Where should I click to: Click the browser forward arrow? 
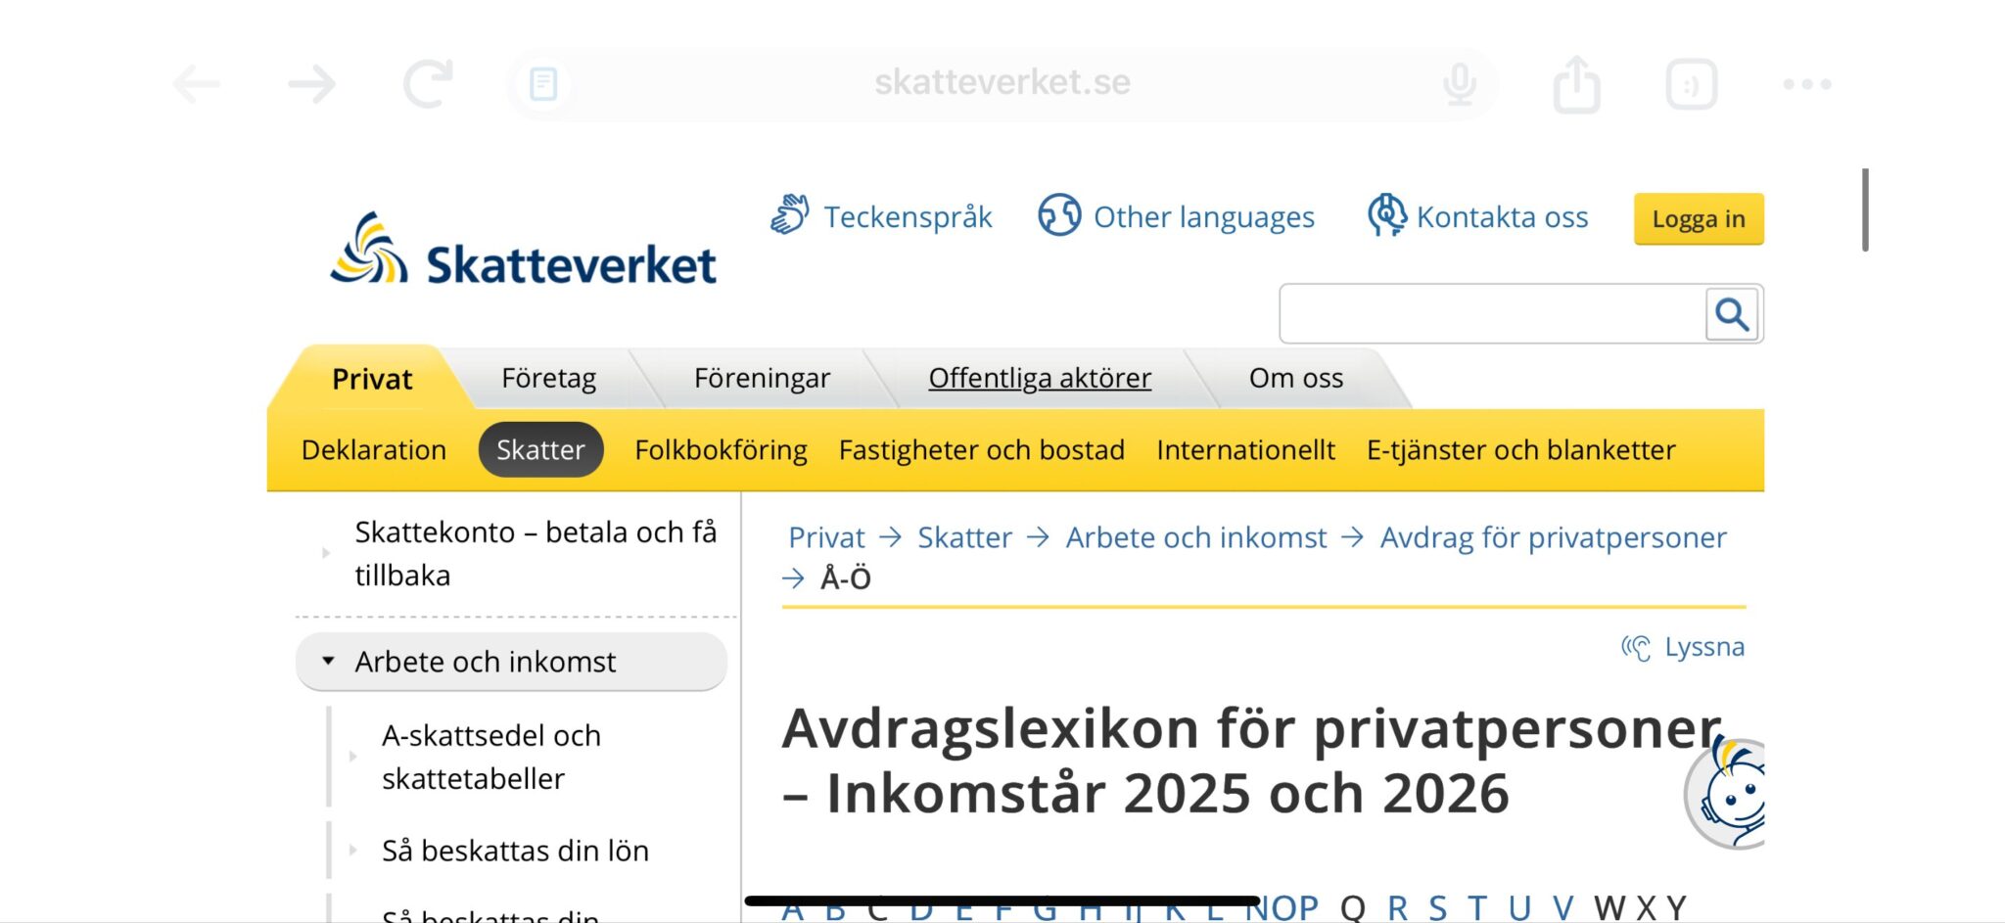tap(312, 84)
